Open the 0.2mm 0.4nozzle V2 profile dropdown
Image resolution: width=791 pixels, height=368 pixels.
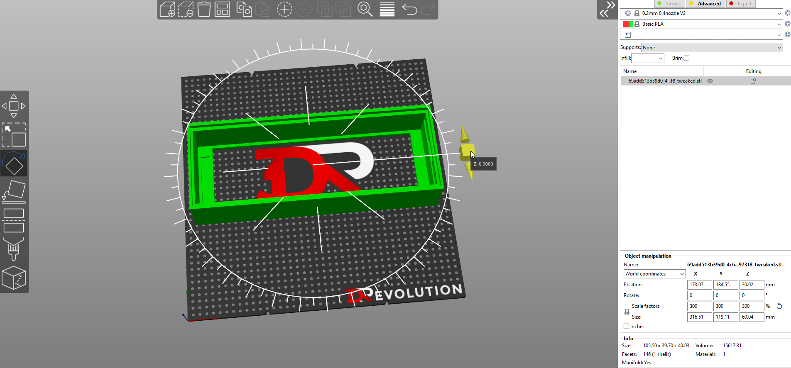coord(701,13)
